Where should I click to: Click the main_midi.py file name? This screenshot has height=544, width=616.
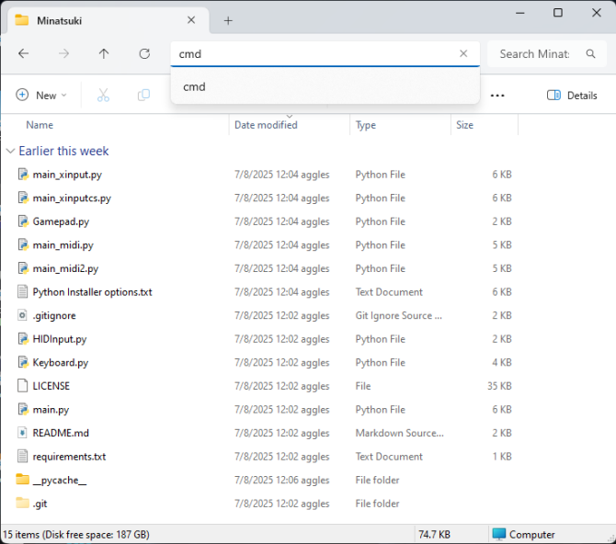pyautogui.click(x=63, y=245)
